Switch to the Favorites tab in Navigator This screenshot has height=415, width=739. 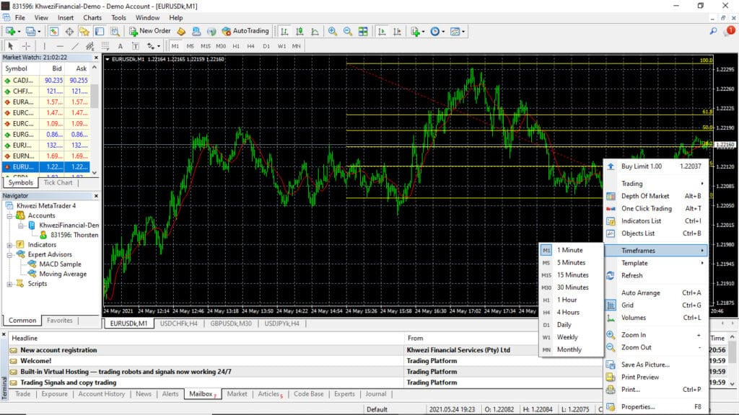point(59,321)
